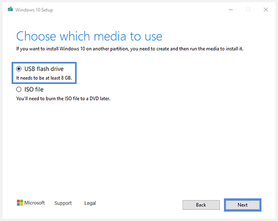Go Back to the previous setup page
This screenshot has width=278, height=221.
(x=201, y=205)
